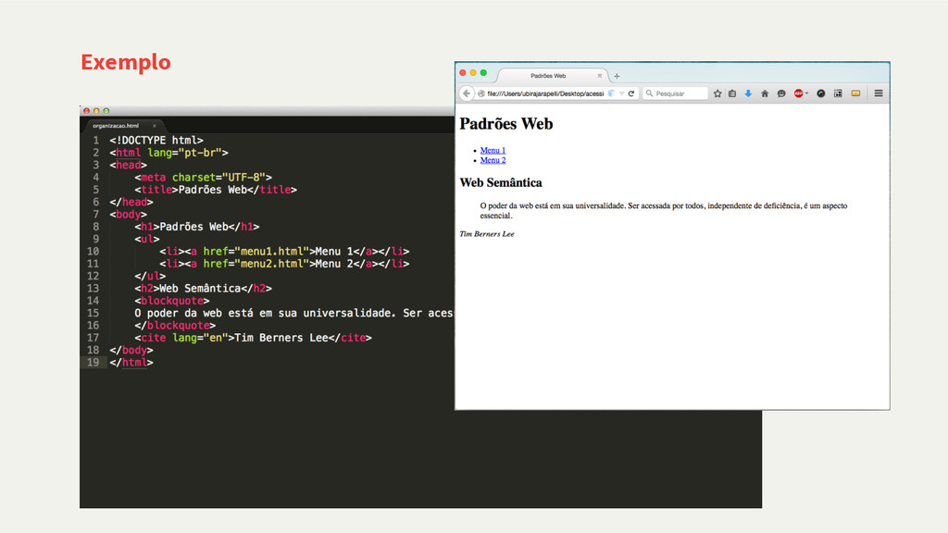This screenshot has height=533, width=948.
Task: Click the QR-style grid extension icon
Action: pos(838,93)
